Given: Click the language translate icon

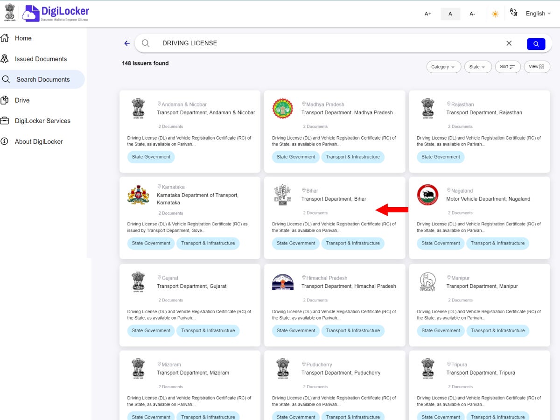Looking at the screenshot, I should [513, 13].
